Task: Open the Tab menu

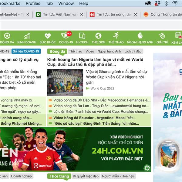Action: click(49, 3)
